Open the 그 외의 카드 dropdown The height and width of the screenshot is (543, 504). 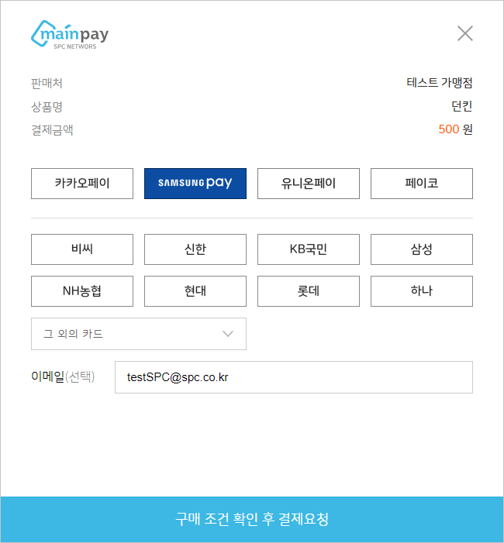(x=139, y=334)
